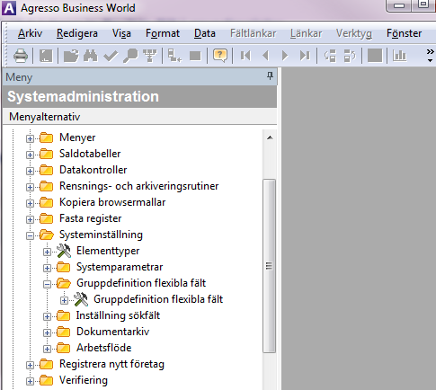Click the tree scrollbar up arrow
The height and width of the screenshot is (390, 436).
click(x=270, y=137)
